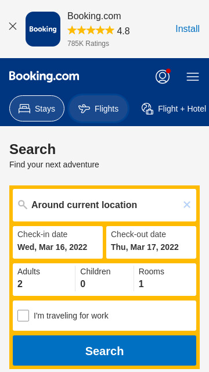Switch to the Flights tab
Screen dimensions: 209x372
pyautogui.click(x=98, y=109)
